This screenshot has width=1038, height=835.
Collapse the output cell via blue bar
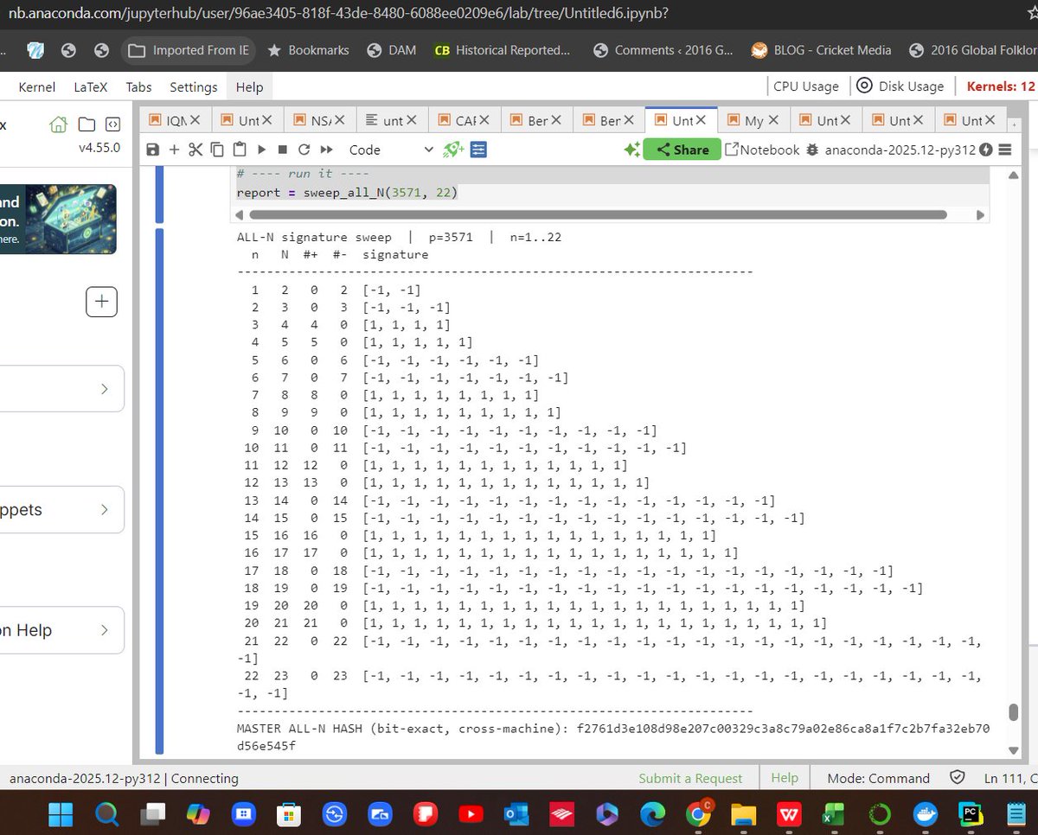click(159, 491)
